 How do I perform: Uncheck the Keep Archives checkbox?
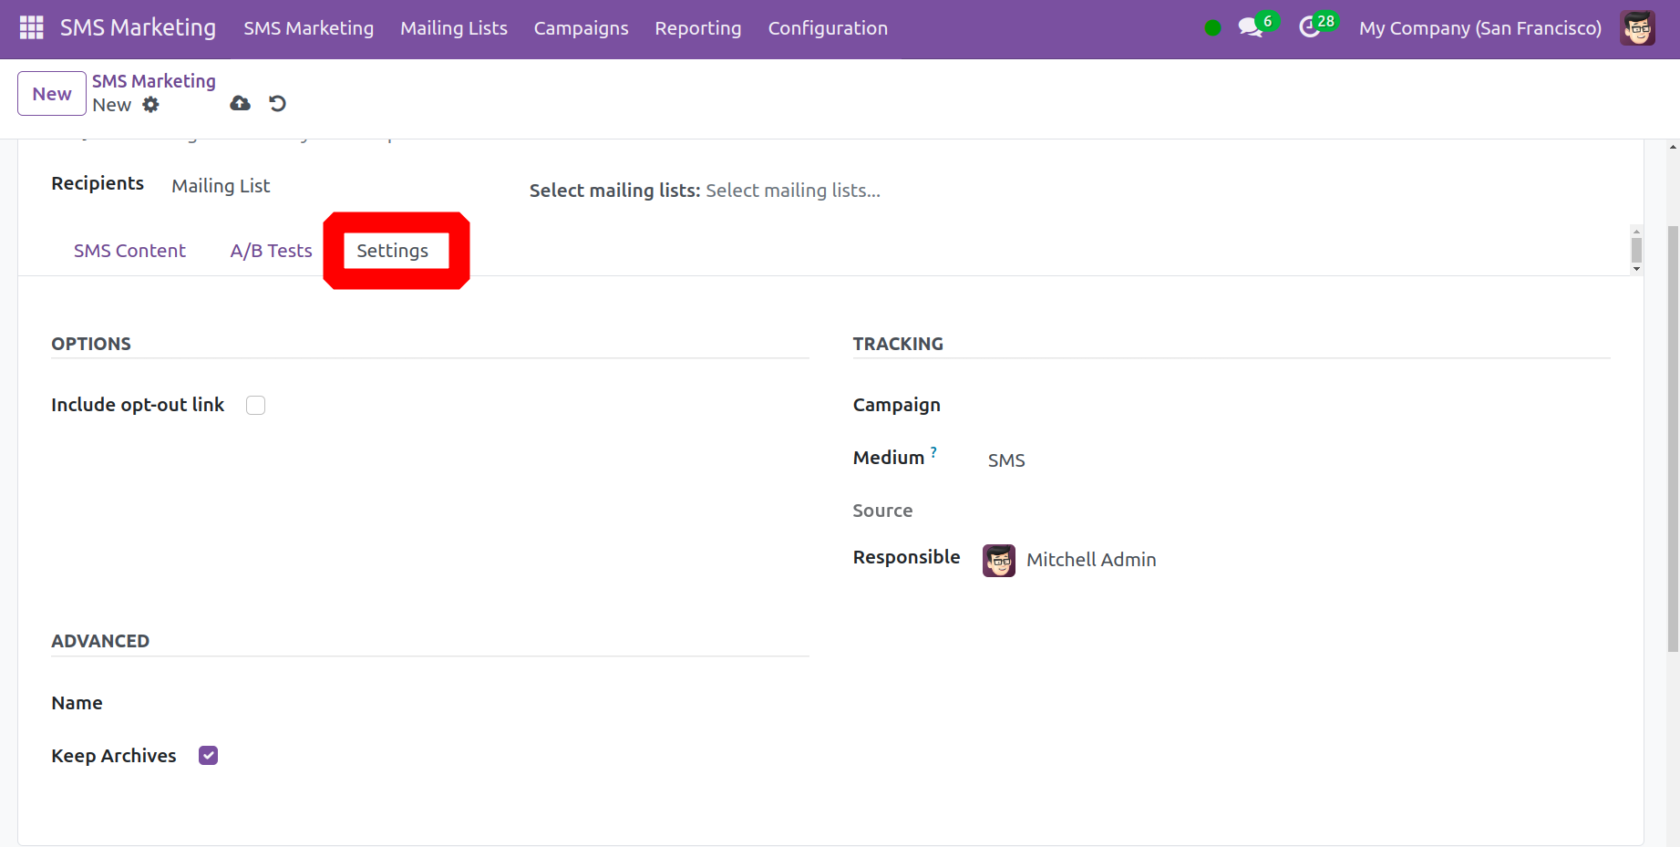point(209,756)
